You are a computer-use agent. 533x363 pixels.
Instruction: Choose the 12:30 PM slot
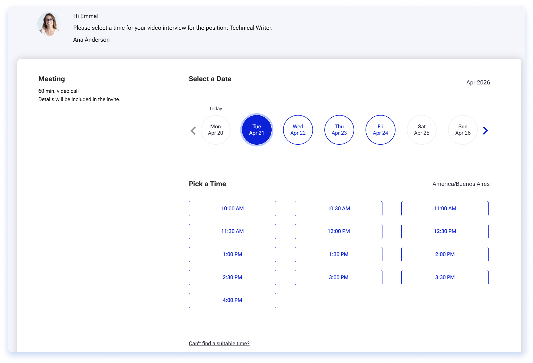tap(445, 231)
